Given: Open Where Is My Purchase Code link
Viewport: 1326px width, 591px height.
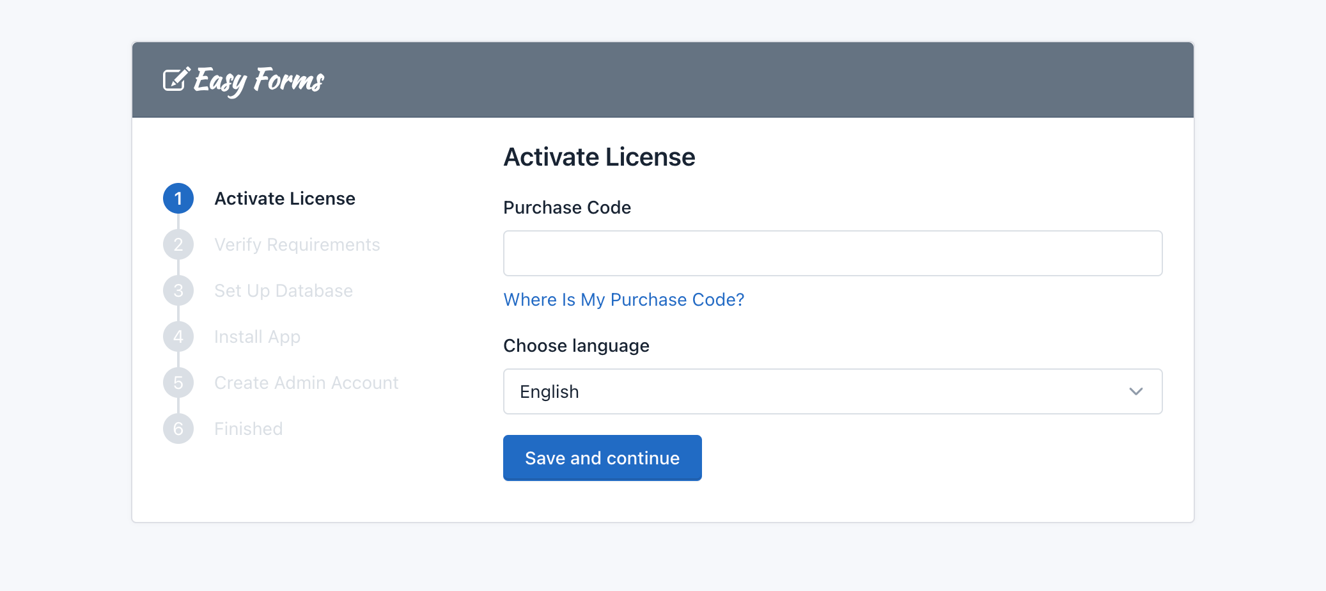Looking at the screenshot, I should pos(624,299).
